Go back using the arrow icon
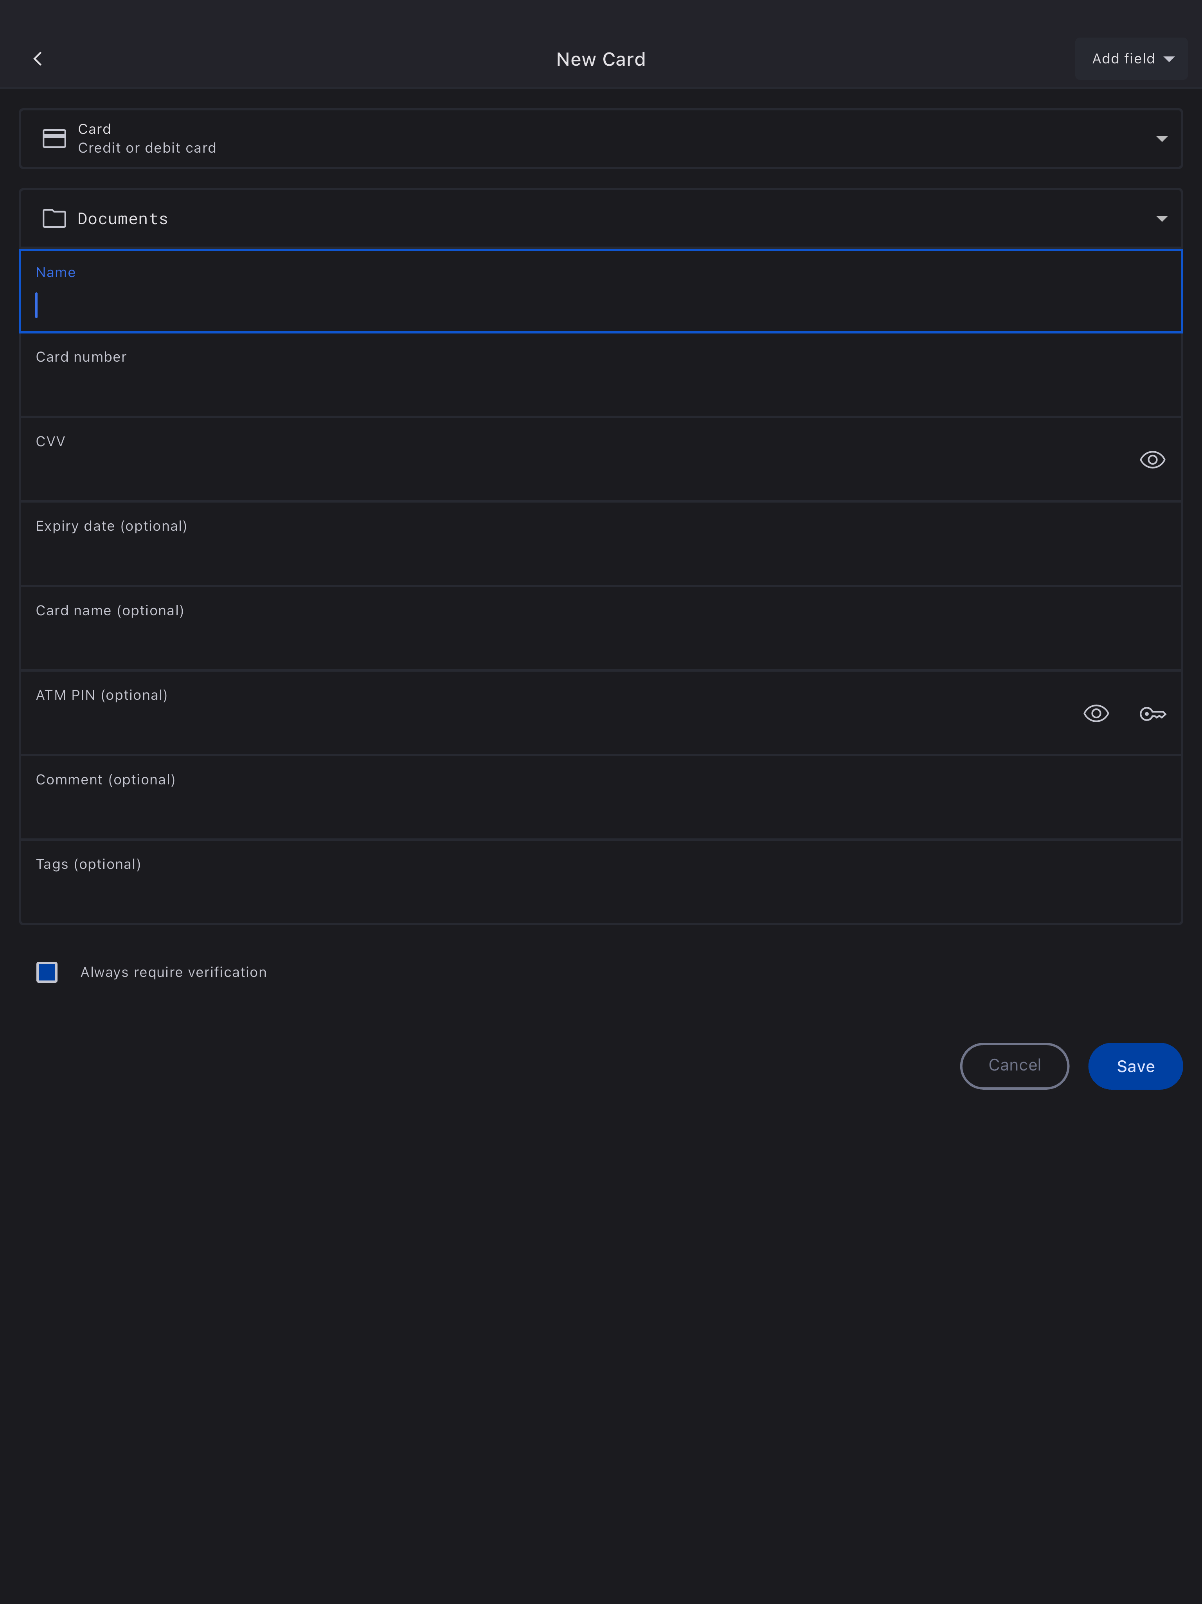Image resolution: width=1202 pixels, height=1604 pixels. 38,59
